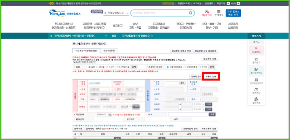
Task: Switch to 세금계산서(영세율포함) tab
Action: click(86, 50)
